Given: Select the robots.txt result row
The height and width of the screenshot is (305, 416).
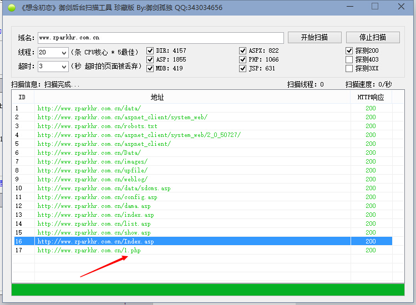Looking at the screenshot, I should (203, 126).
